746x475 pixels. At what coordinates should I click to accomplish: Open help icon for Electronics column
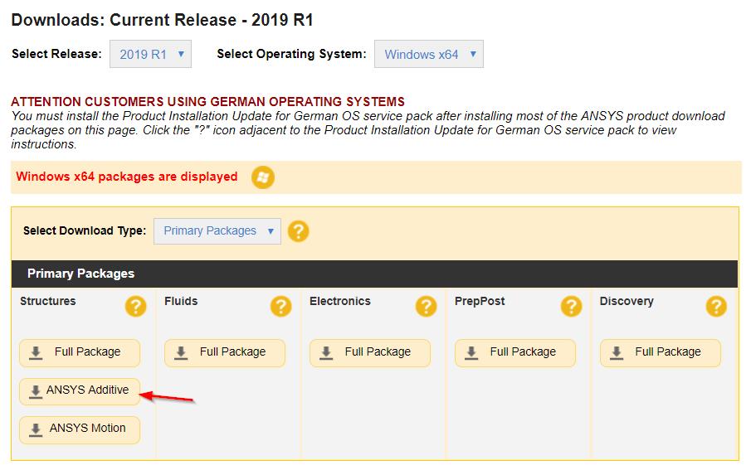point(426,306)
